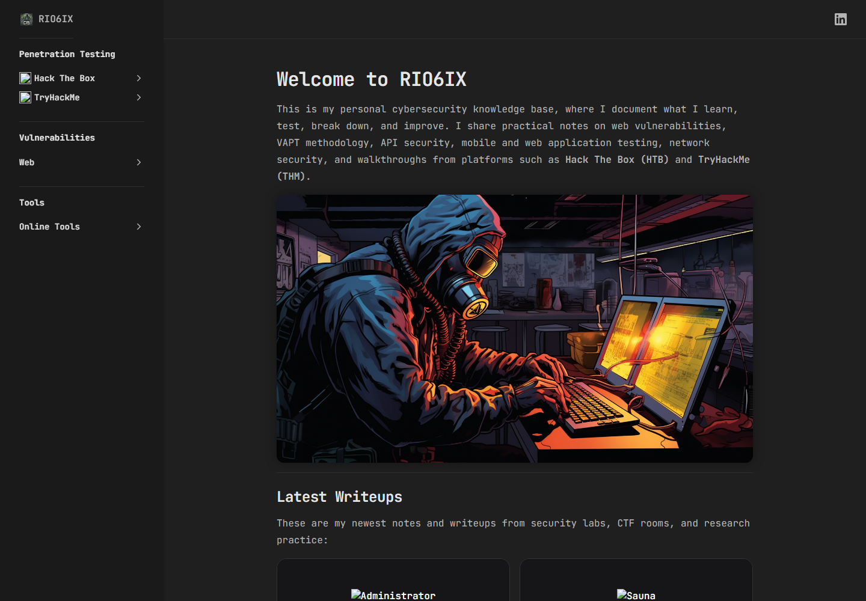Screen dimensions: 866x601
Task: Click the Hack The Box sidebar icon
Action: tap(25, 78)
